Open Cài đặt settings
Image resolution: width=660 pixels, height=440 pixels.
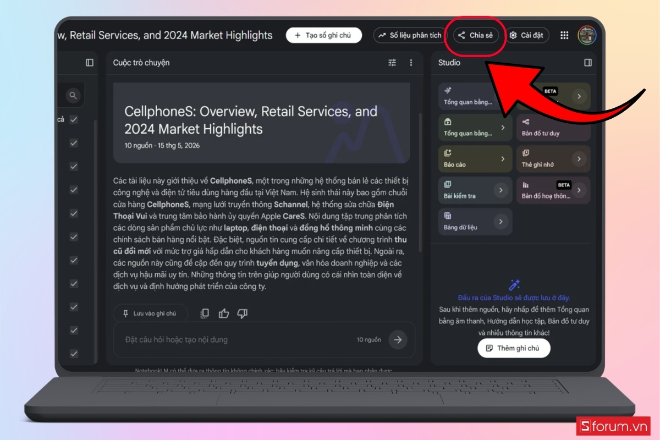click(526, 35)
